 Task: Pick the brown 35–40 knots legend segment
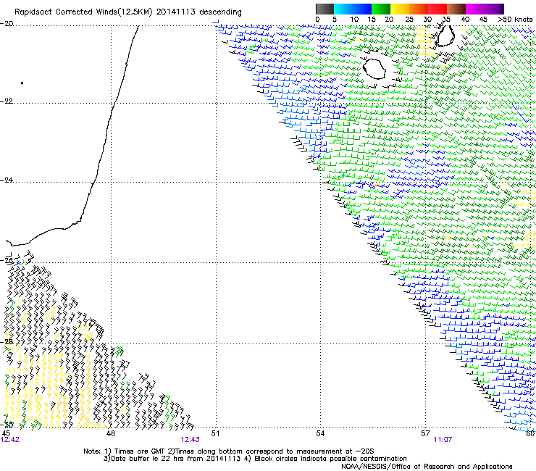456,9
